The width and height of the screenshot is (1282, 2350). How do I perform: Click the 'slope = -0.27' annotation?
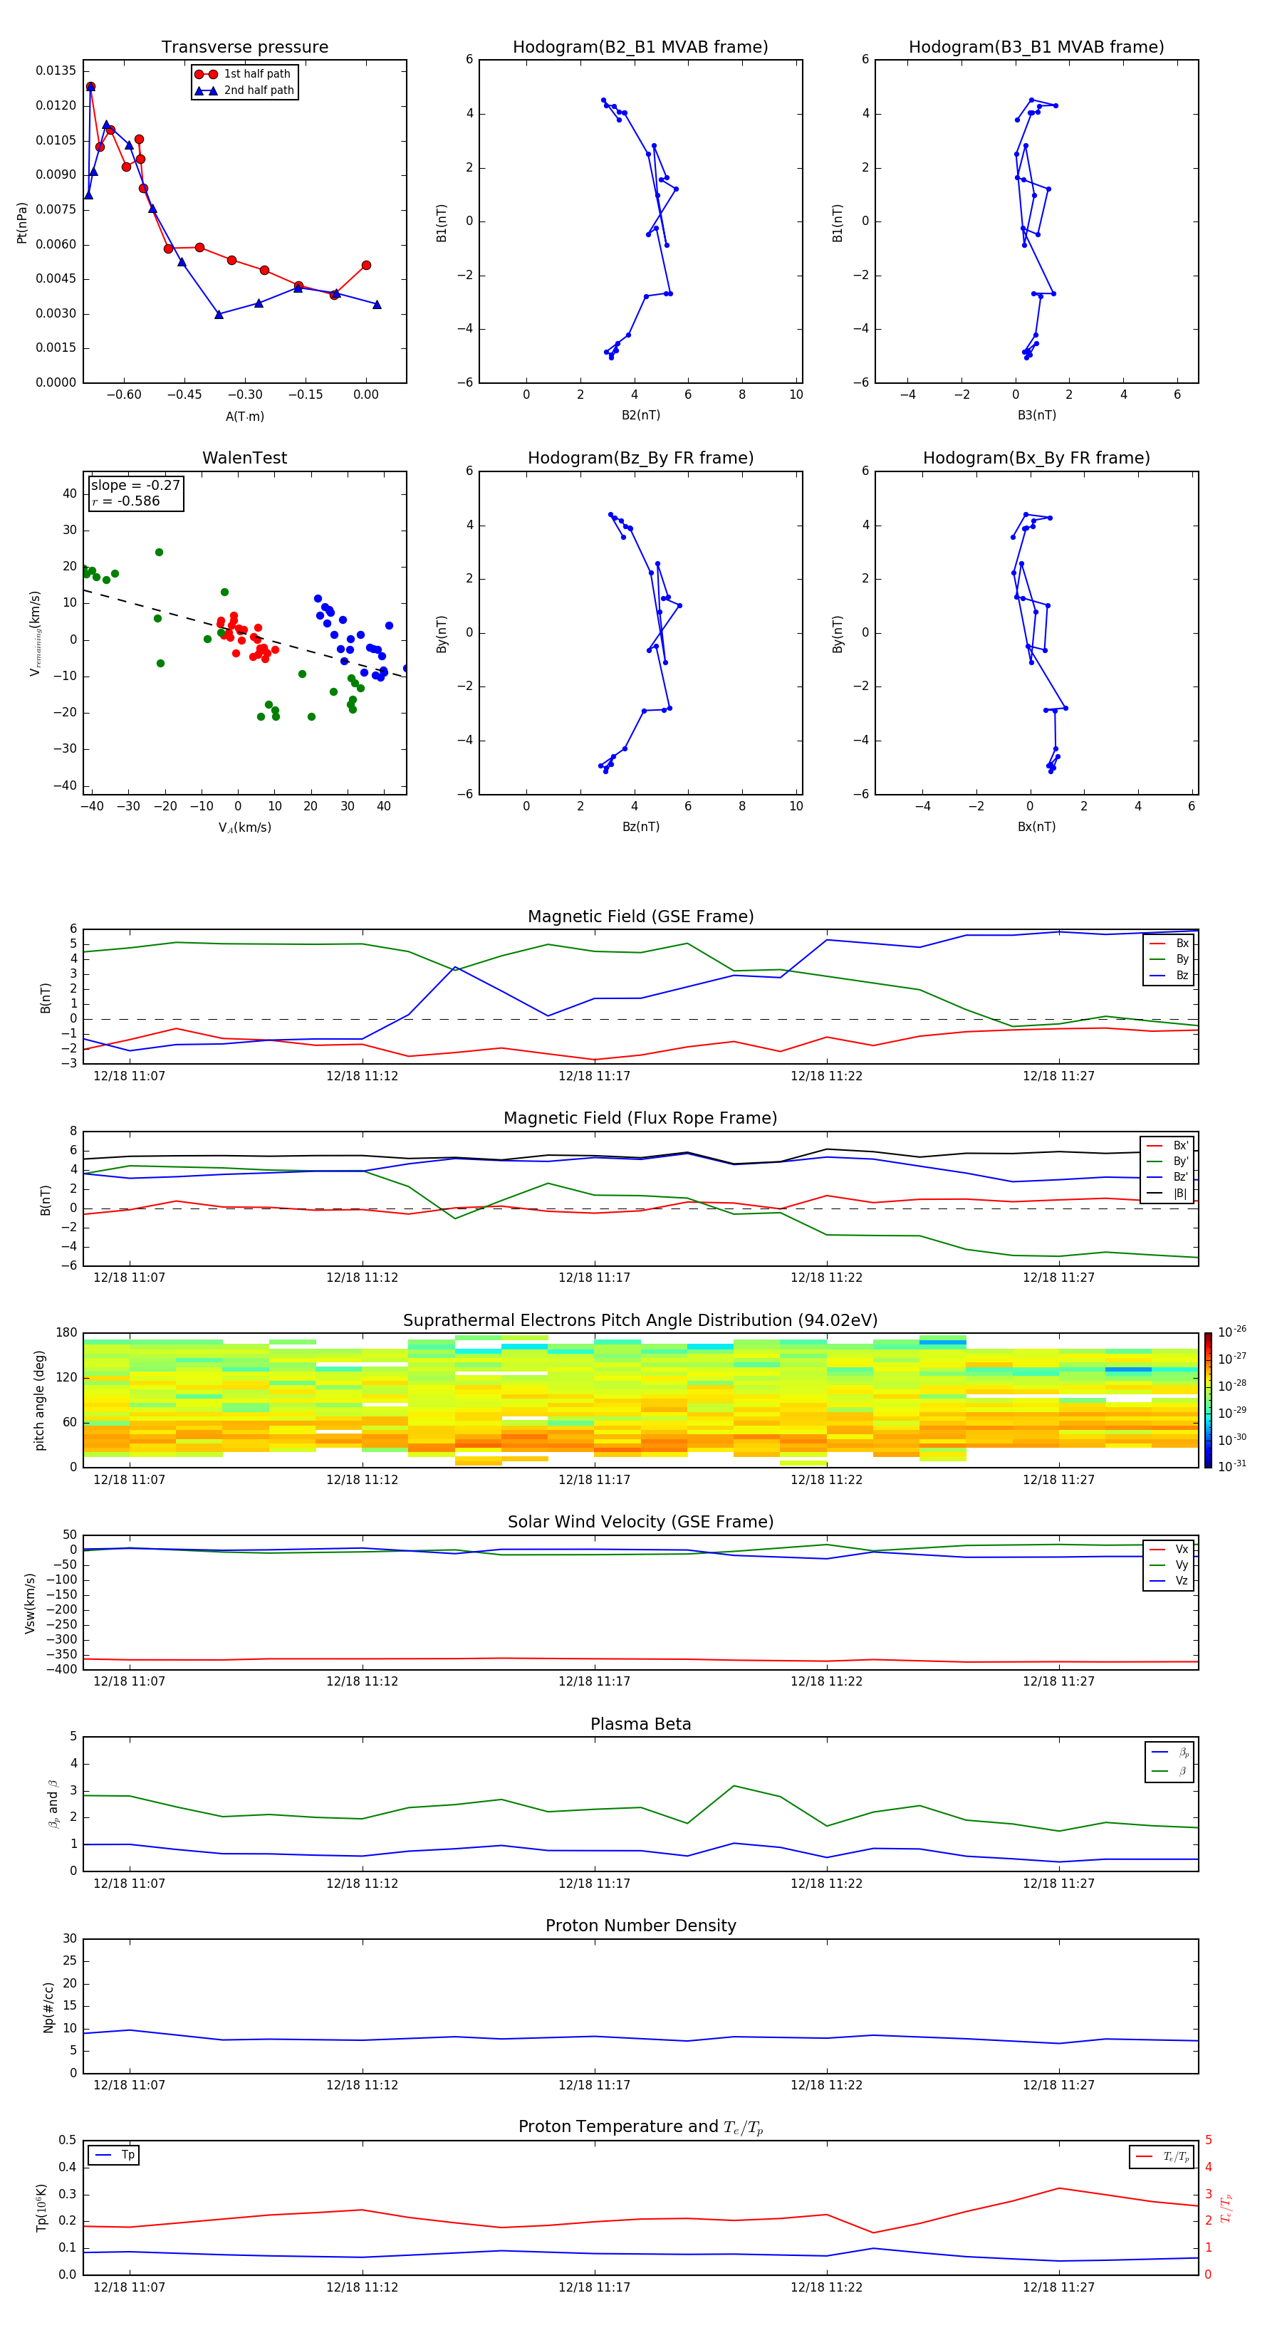(136, 486)
